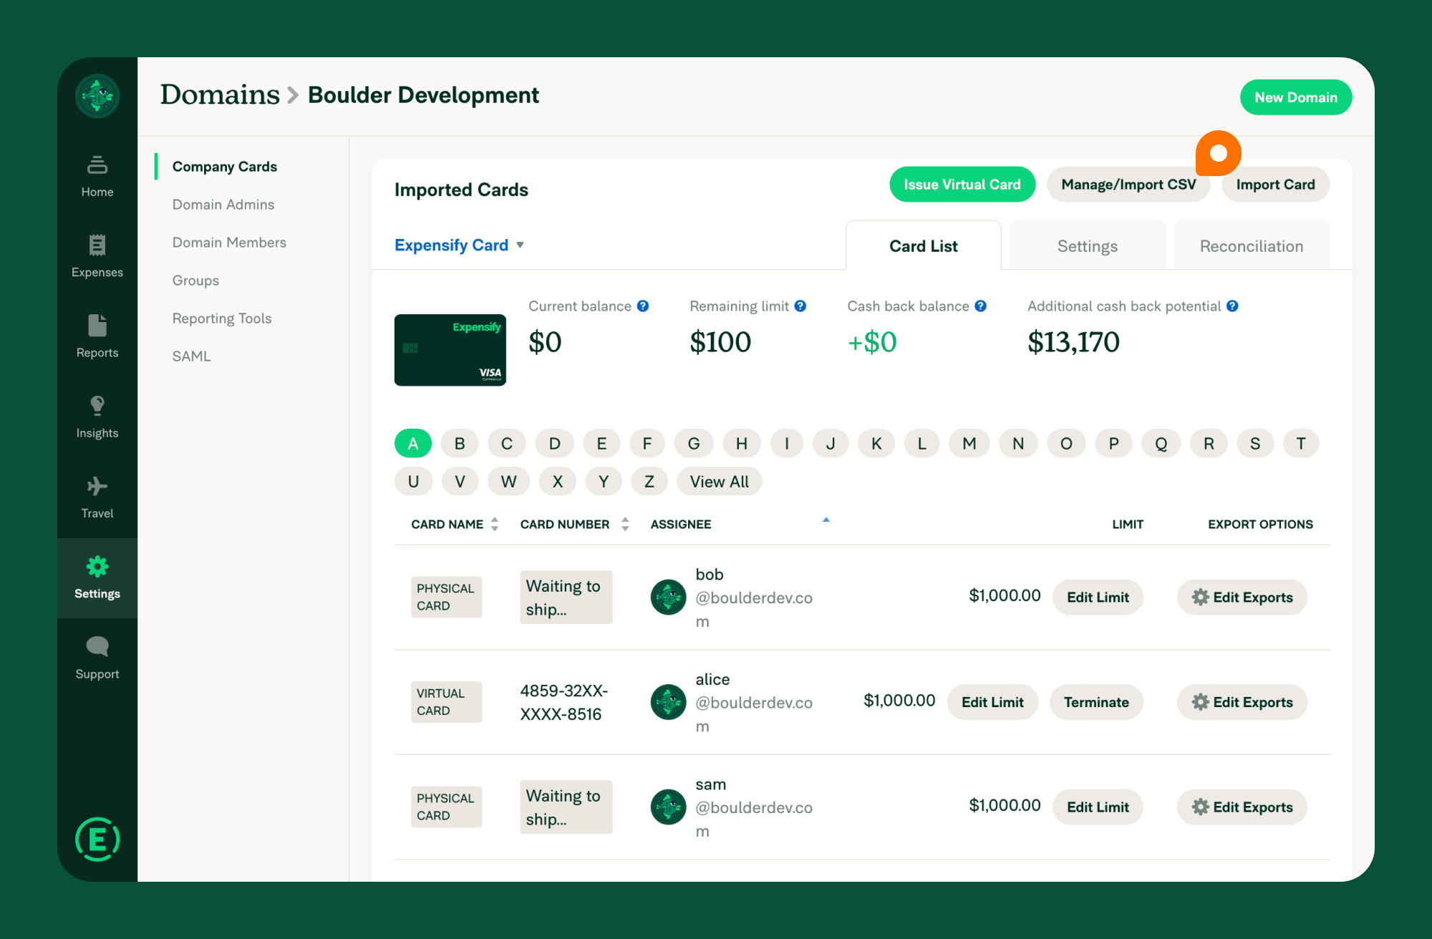Select Domain Admins in the left menu
Screen dimensions: 1432x939
pyautogui.click(x=223, y=204)
